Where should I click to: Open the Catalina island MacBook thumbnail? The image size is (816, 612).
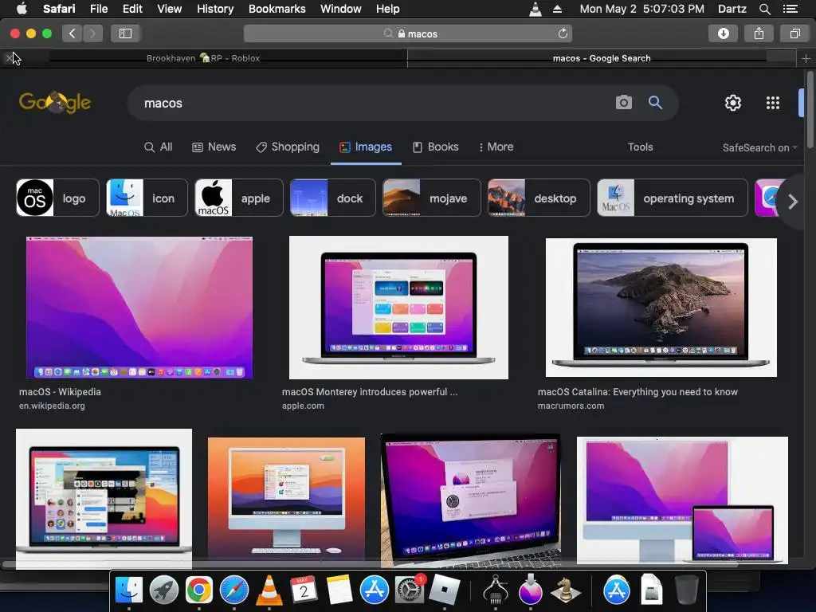661,308
